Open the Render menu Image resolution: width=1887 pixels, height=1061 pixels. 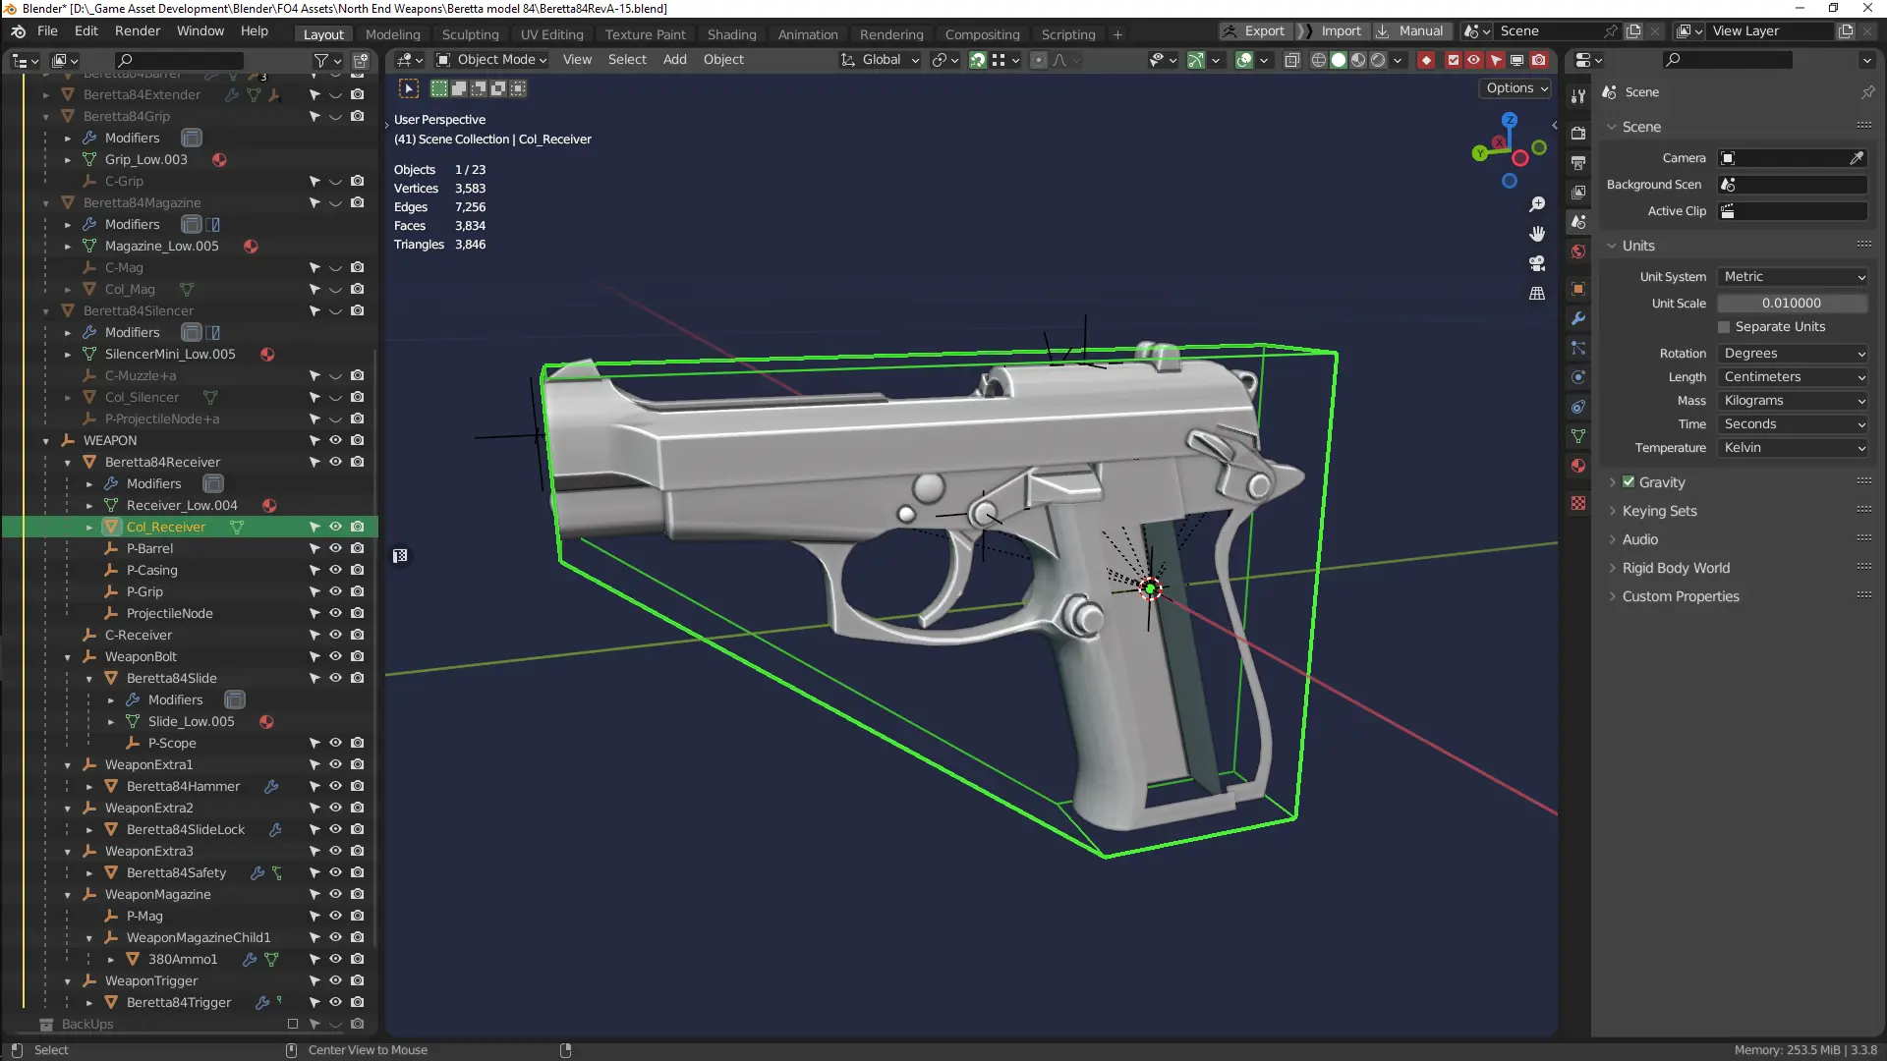click(x=138, y=31)
